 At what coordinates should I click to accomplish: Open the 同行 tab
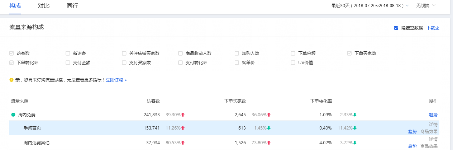coord(72,6)
